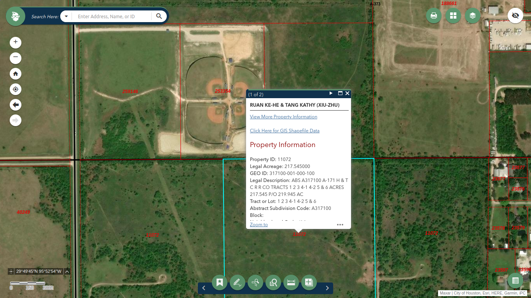Close the property info popup
Screen dimensions: 531x298
pos(348,94)
